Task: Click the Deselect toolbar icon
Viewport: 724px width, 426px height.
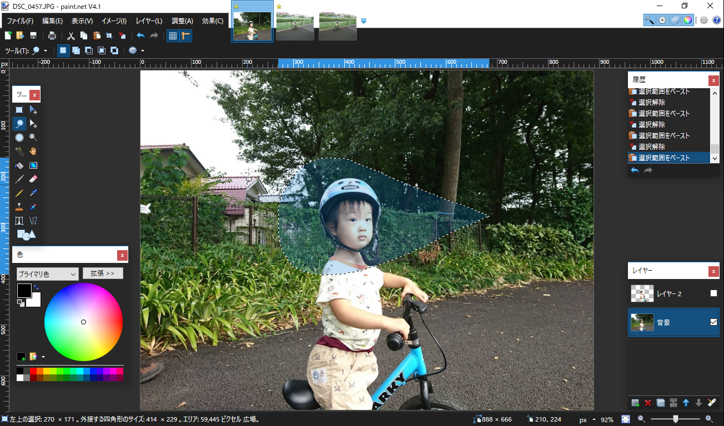Action: coord(122,35)
